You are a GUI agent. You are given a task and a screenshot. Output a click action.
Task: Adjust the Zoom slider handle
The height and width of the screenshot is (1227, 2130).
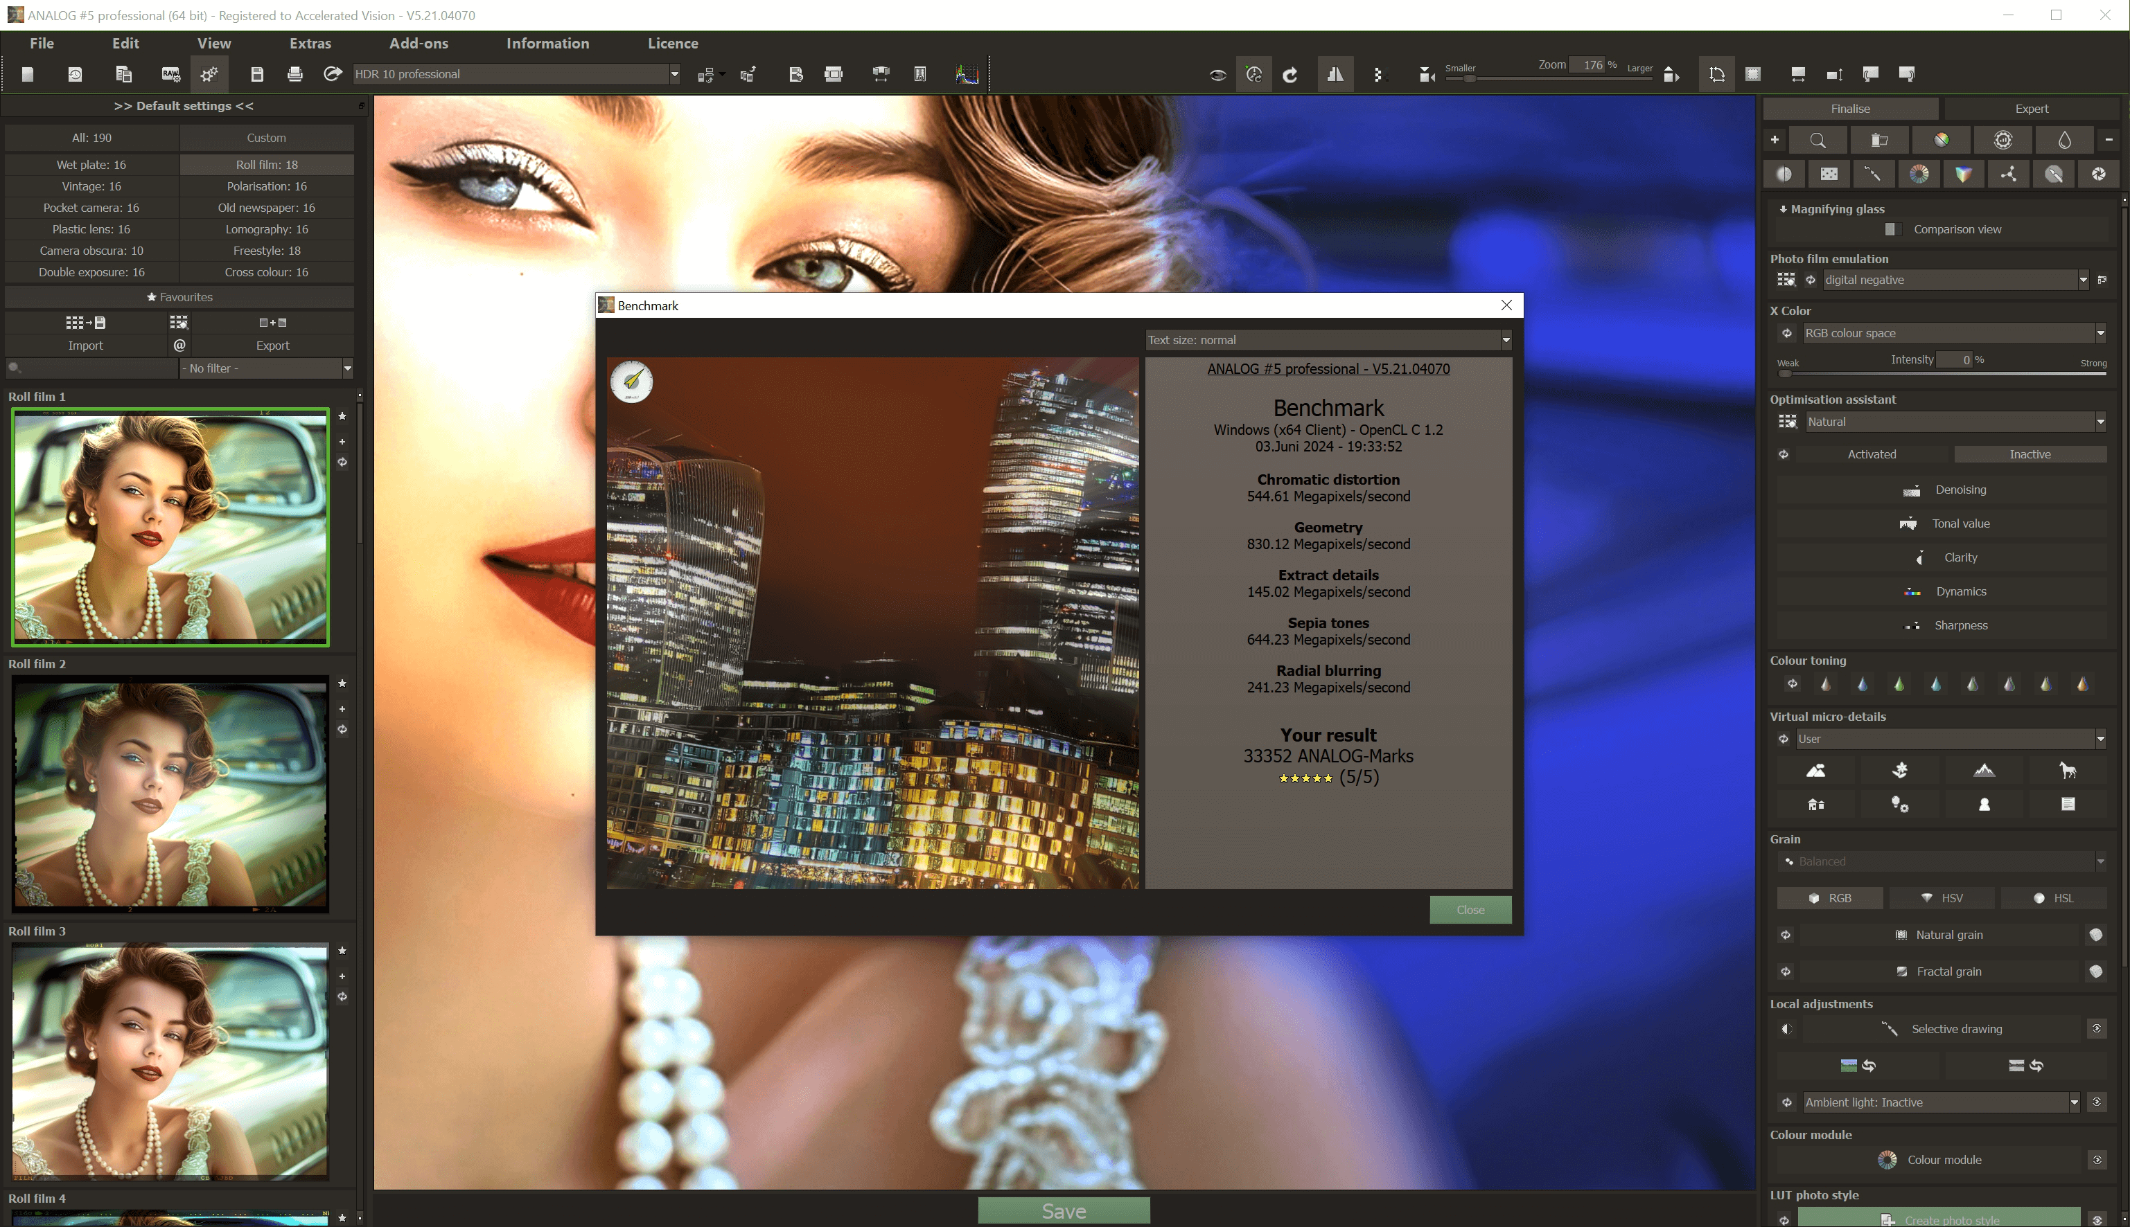click(x=1470, y=78)
